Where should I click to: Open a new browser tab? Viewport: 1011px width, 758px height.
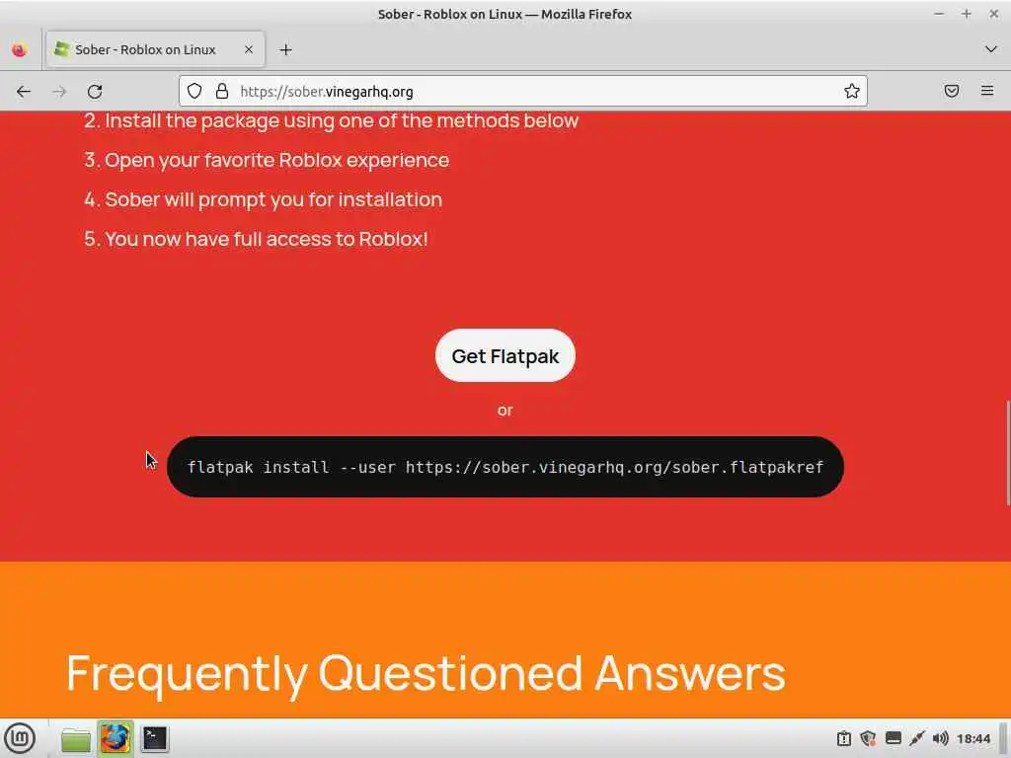(x=285, y=49)
